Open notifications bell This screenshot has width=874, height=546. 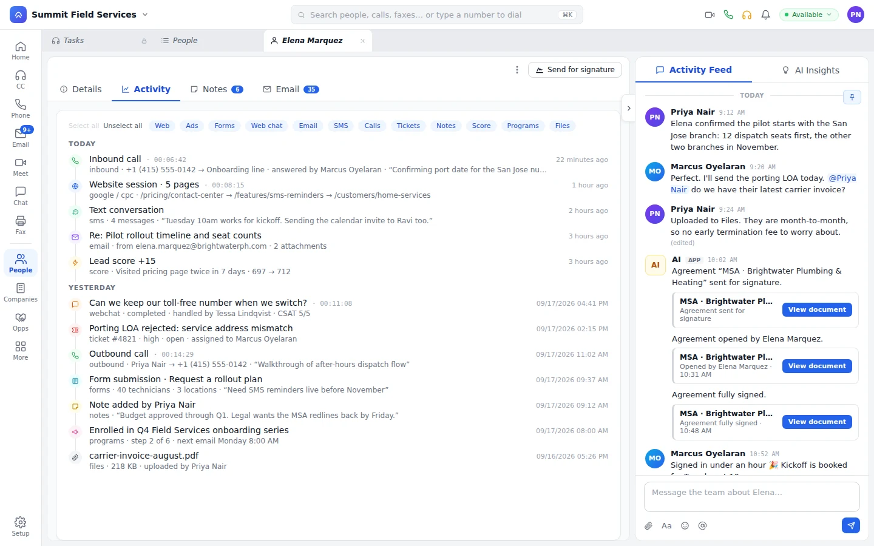[x=766, y=15]
